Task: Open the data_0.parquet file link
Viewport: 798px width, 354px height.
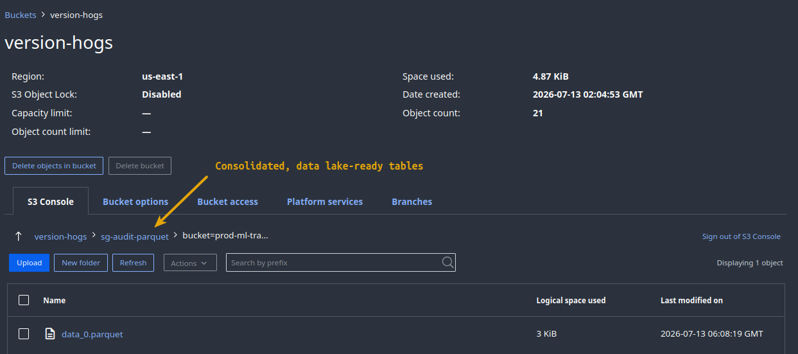Action: click(x=92, y=334)
